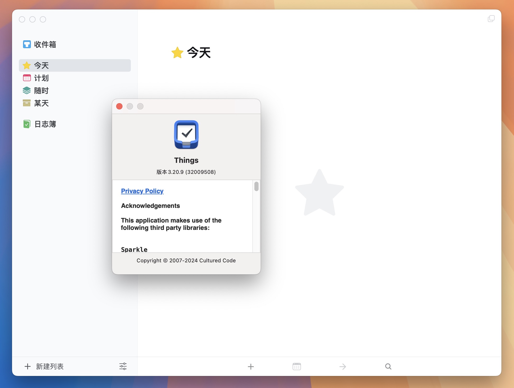Select the 随时 anytime layers icon
This screenshot has height=388, width=514.
point(27,91)
